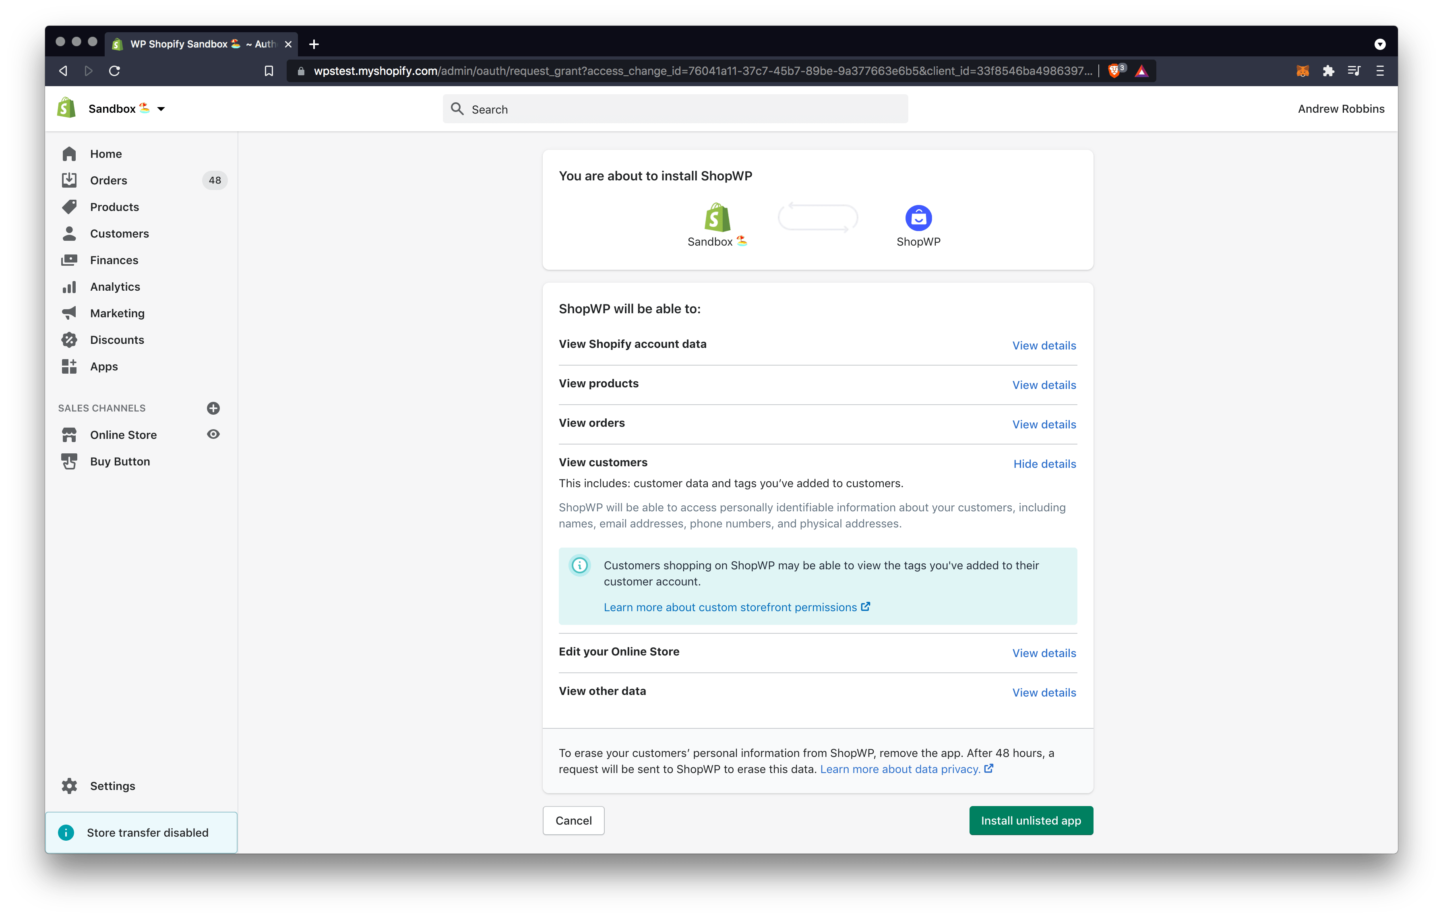1443x918 pixels.
Task: Click the search magnifier icon
Action: [x=457, y=108]
